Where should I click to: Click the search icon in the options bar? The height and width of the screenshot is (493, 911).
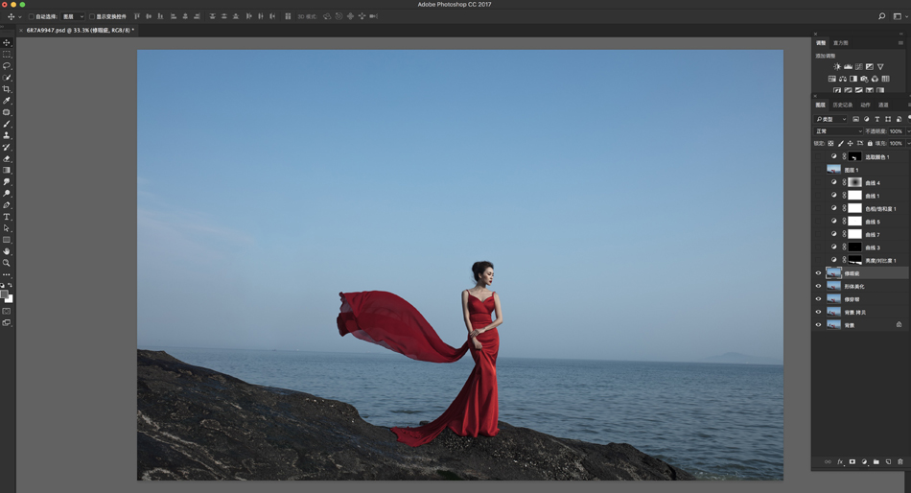(881, 16)
